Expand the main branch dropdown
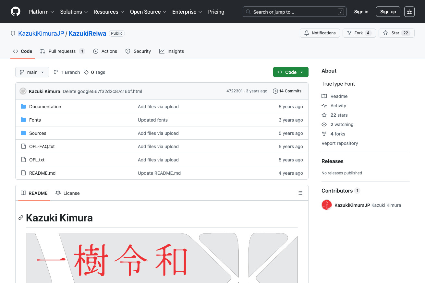This screenshot has width=425, height=283. point(32,72)
